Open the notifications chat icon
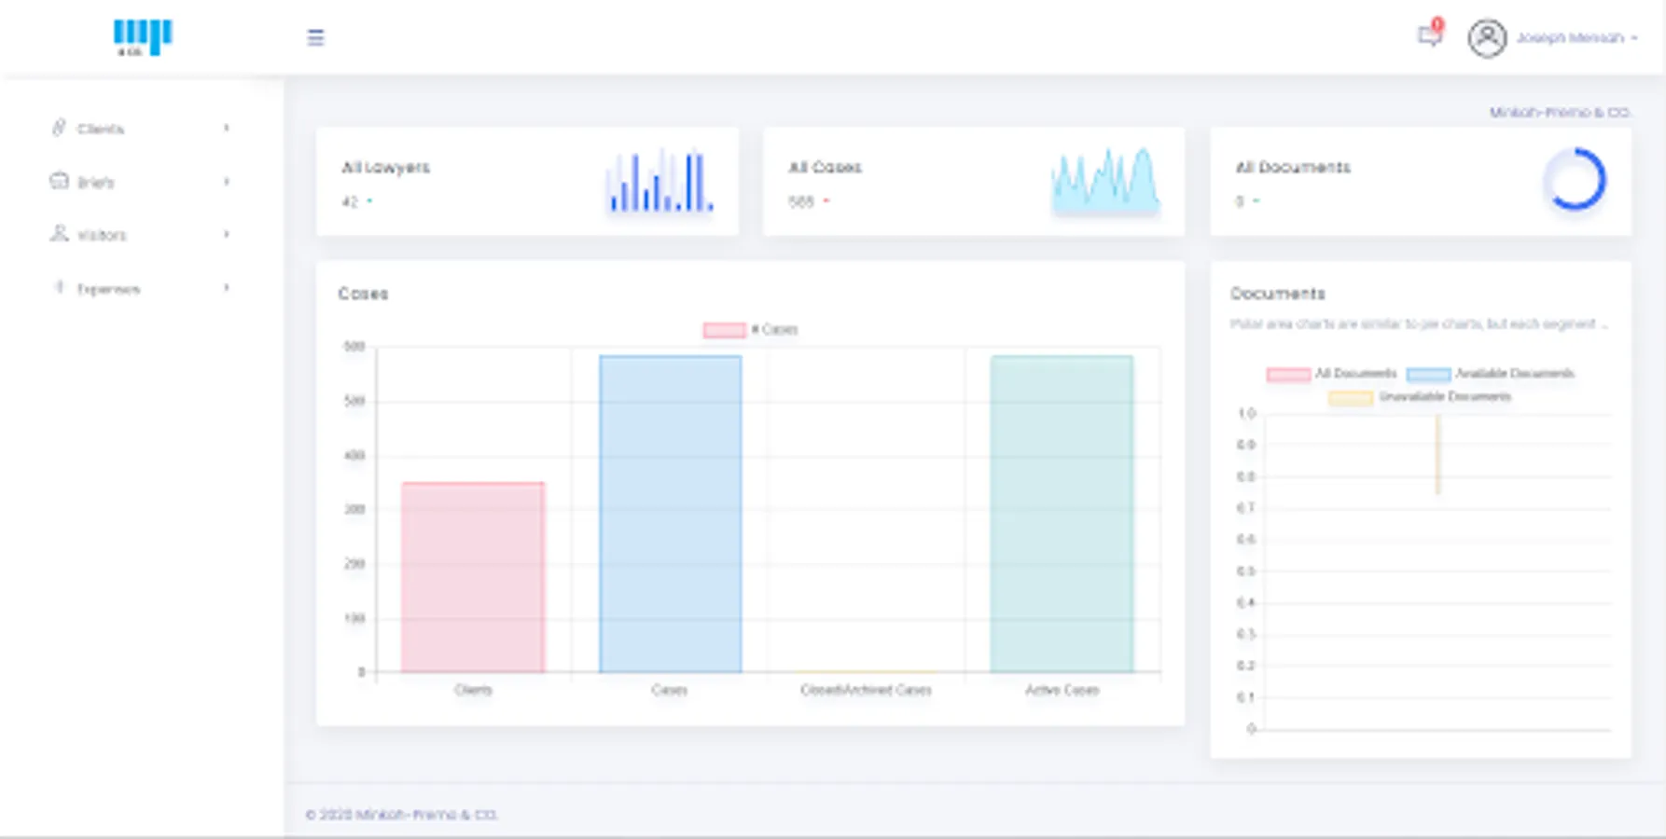Screen dimensions: 1666x839 pyautogui.click(x=1429, y=35)
